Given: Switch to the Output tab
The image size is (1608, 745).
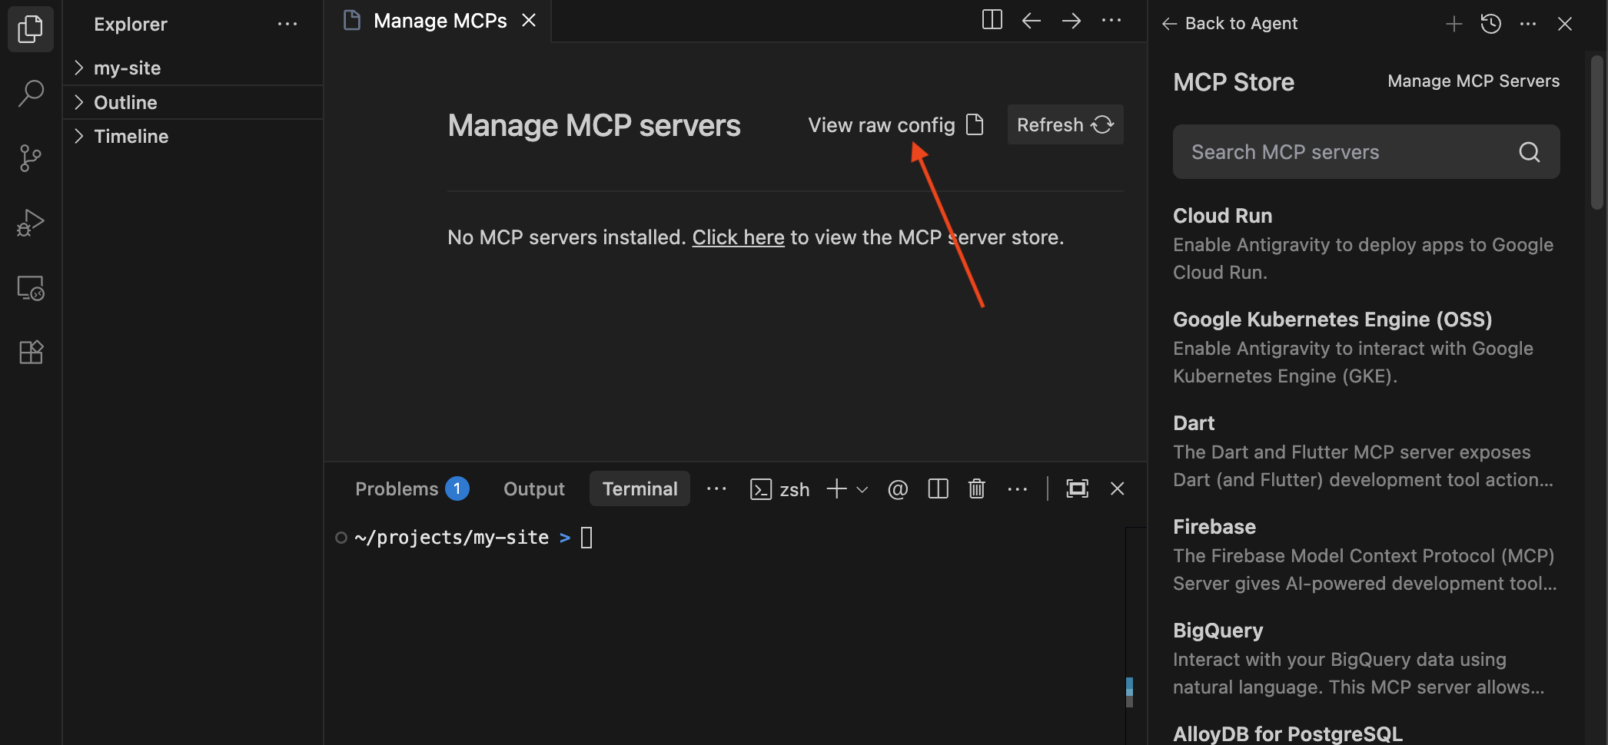Looking at the screenshot, I should [533, 488].
